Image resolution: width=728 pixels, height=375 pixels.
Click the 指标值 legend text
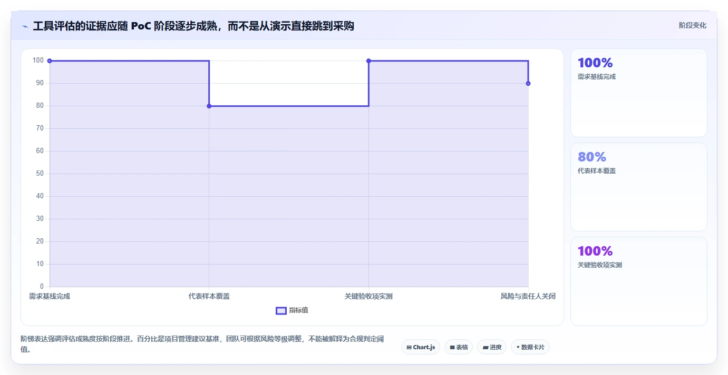[x=298, y=310]
